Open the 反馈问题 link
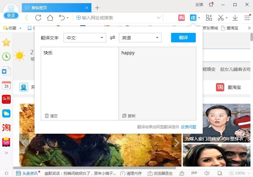253x177 pixels. click(188, 127)
